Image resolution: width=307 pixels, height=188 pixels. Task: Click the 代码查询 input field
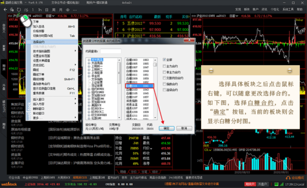pos(111,51)
